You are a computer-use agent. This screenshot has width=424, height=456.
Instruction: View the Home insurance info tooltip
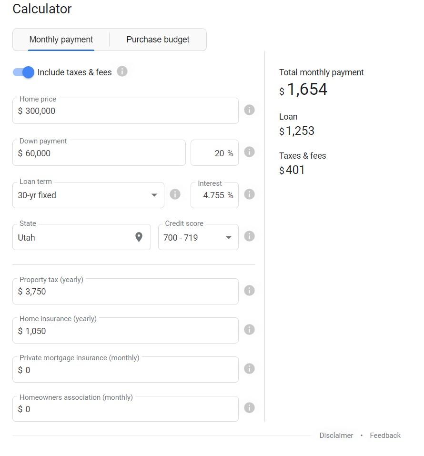[249, 329]
